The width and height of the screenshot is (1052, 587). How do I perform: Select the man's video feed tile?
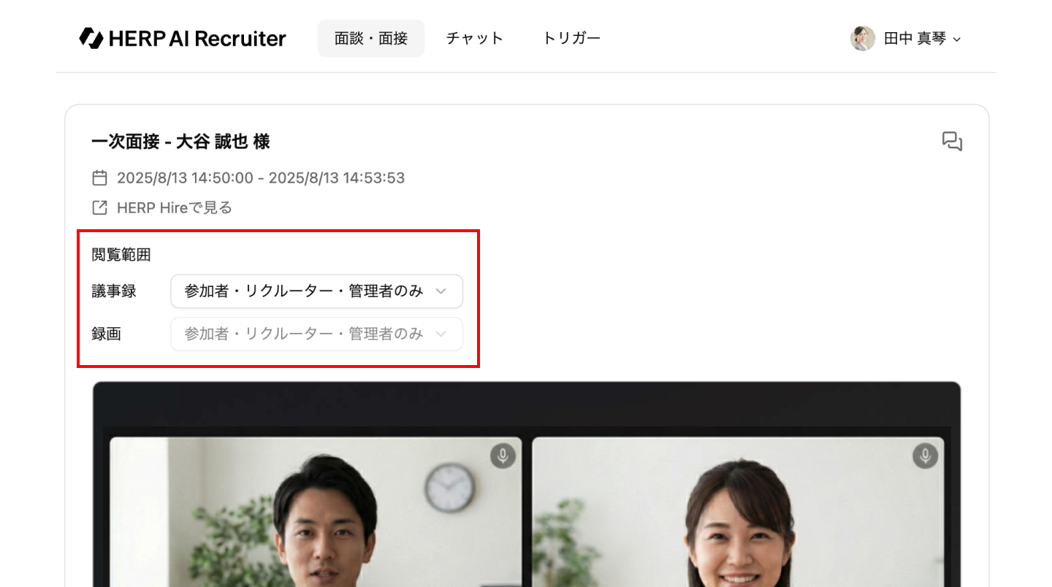[x=316, y=512]
